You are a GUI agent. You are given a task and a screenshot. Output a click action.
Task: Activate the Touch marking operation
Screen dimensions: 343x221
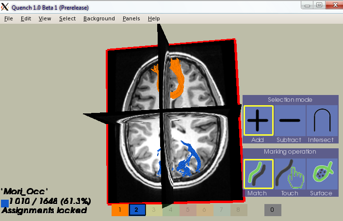[289, 174]
